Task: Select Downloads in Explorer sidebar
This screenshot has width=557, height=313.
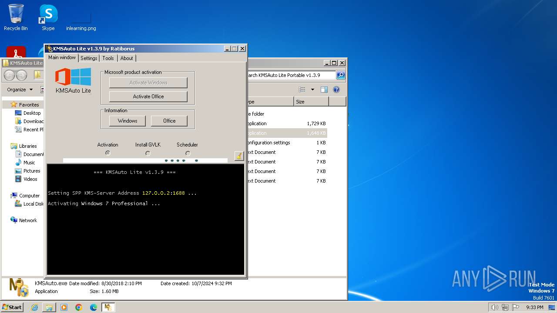Action: [x=29, y=121]
